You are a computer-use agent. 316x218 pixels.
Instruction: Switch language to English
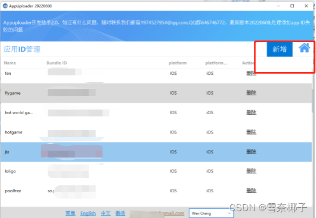[x=88, y=213]
